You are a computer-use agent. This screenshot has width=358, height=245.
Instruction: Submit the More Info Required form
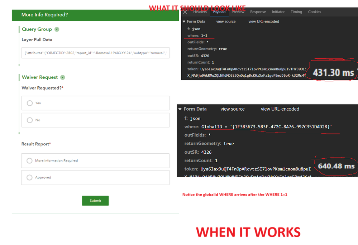(95, 201)
